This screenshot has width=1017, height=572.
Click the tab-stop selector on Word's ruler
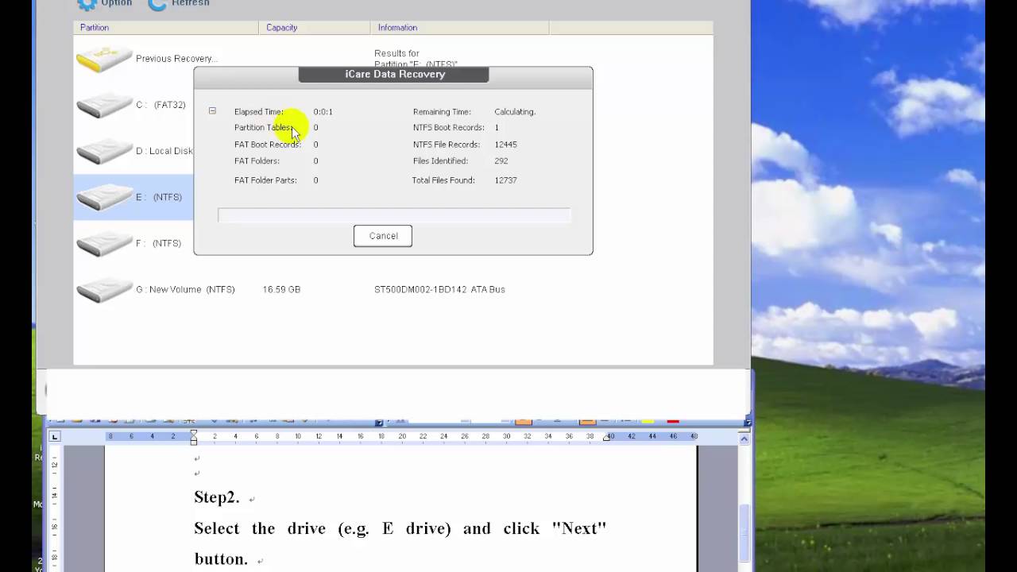[x=54, y=436]
